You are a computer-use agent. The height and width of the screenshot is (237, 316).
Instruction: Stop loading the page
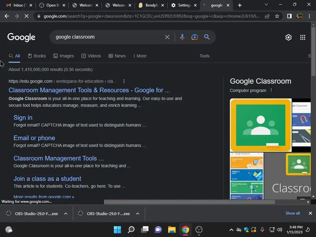click(27, 16)
